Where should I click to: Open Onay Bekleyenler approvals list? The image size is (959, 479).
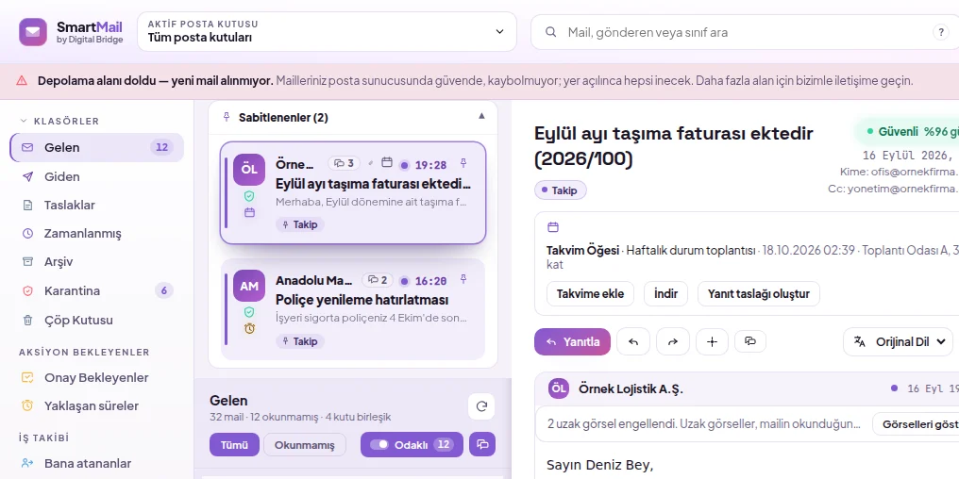tap(96, 377)
